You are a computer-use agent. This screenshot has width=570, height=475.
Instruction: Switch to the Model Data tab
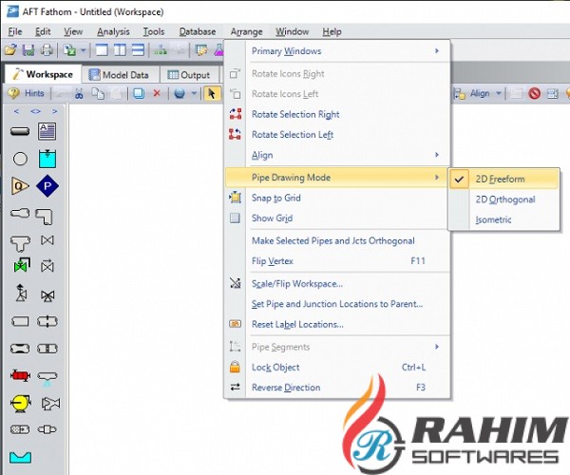(x=120, y=75)
